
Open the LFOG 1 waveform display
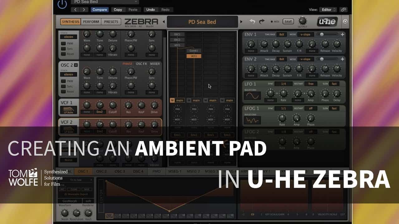point(252,120)
